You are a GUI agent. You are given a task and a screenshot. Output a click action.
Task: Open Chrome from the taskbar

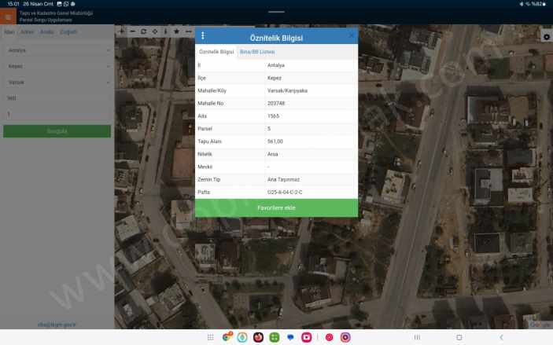click(x=227, y=337)
